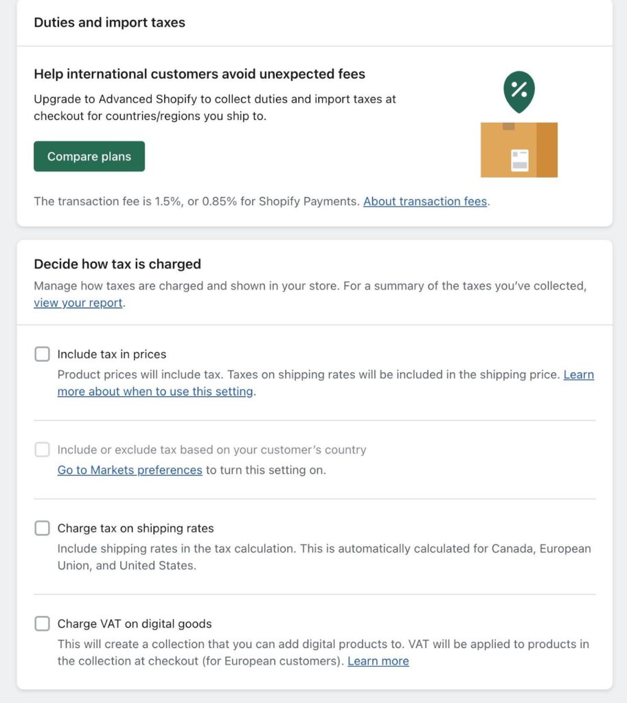This screenshot has height=703, width=627.
Task: Click the greyed-out customer's country tax checkbox
Action: coord(43,450)
